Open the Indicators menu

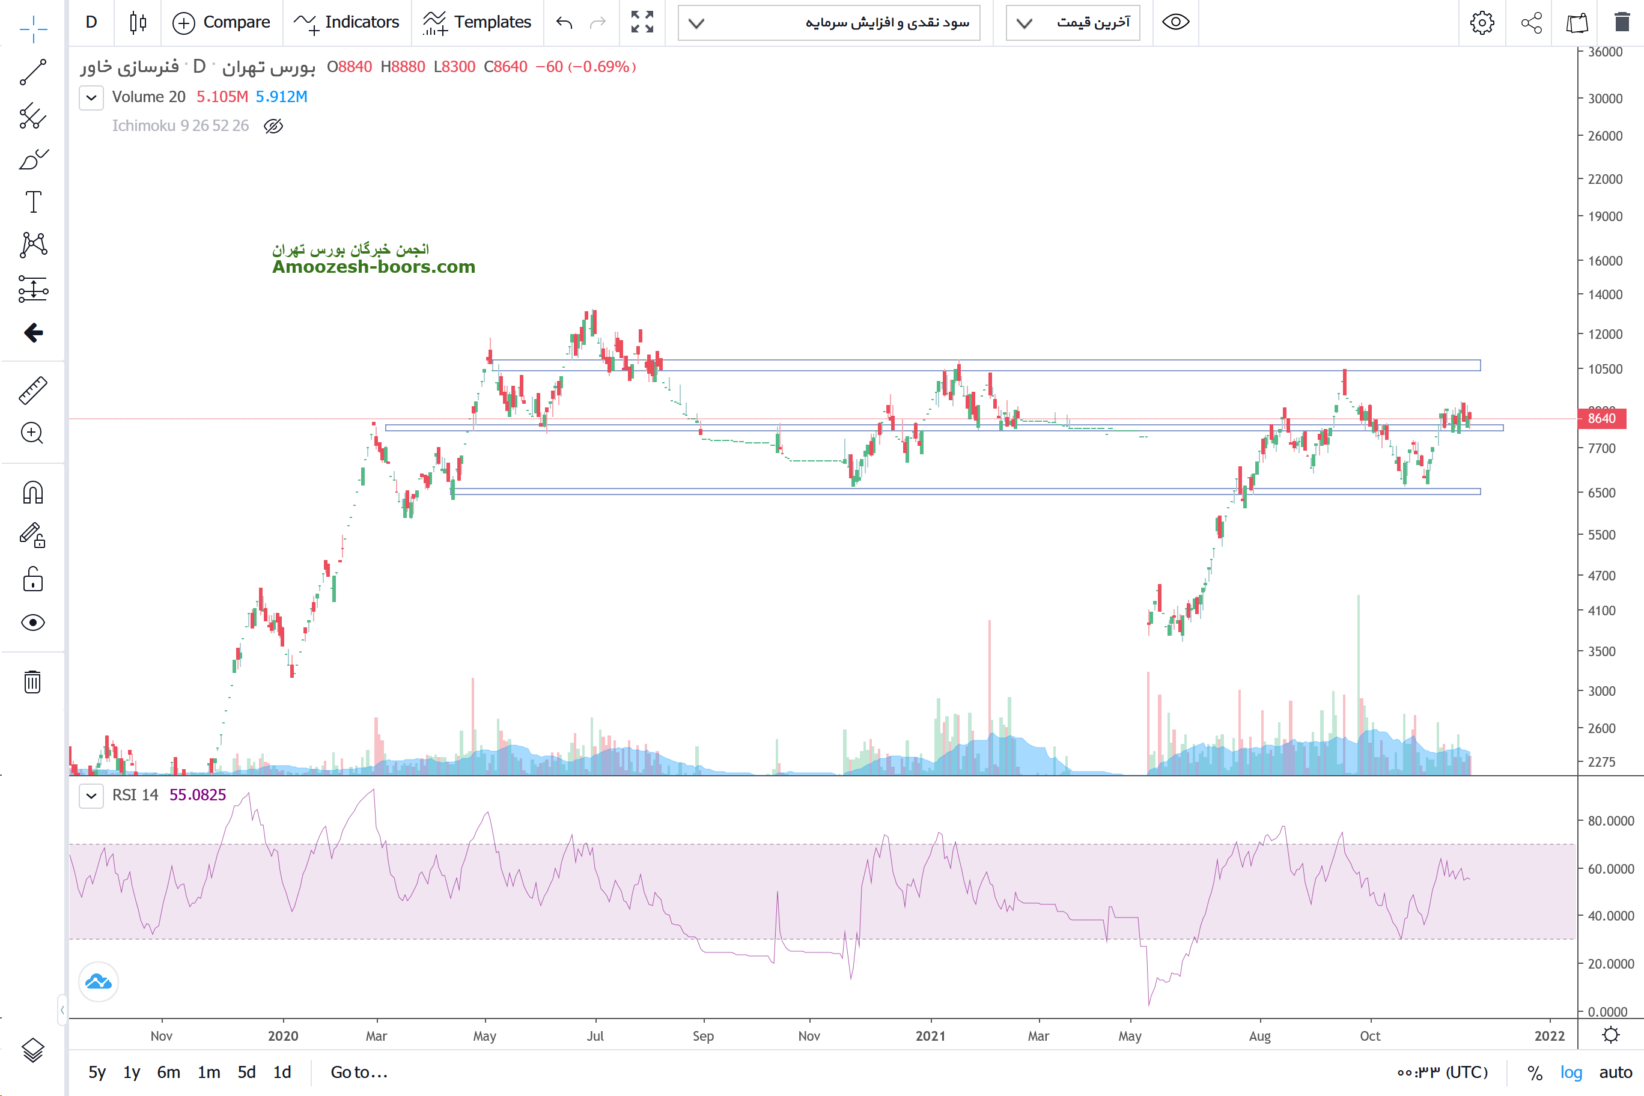pos(347,22)
